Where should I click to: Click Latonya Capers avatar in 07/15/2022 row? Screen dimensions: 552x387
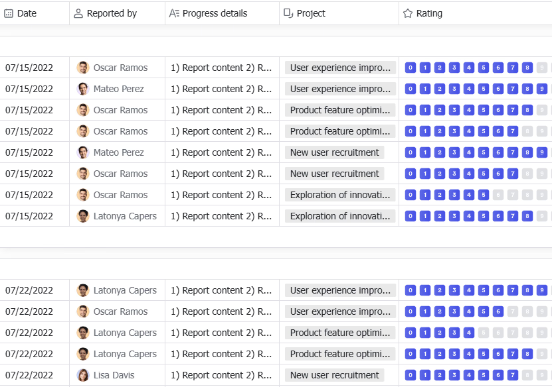coord(83,216)
